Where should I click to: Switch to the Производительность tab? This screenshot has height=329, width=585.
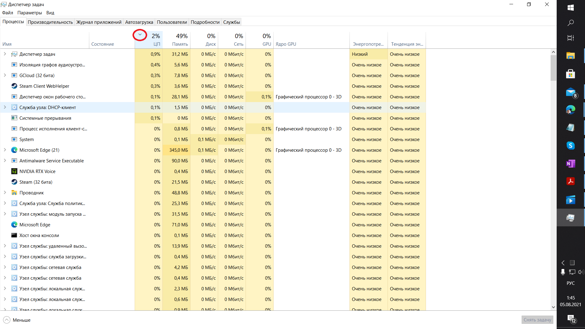click(x=50, y=22)
